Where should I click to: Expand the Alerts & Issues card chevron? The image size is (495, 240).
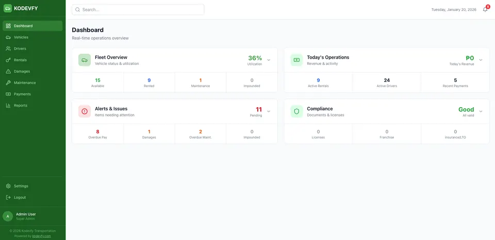coord(269,111)
